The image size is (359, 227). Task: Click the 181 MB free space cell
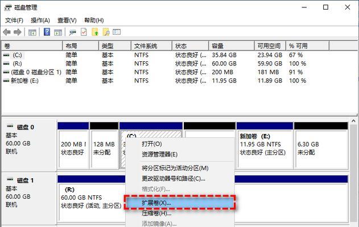click(269, 72)
